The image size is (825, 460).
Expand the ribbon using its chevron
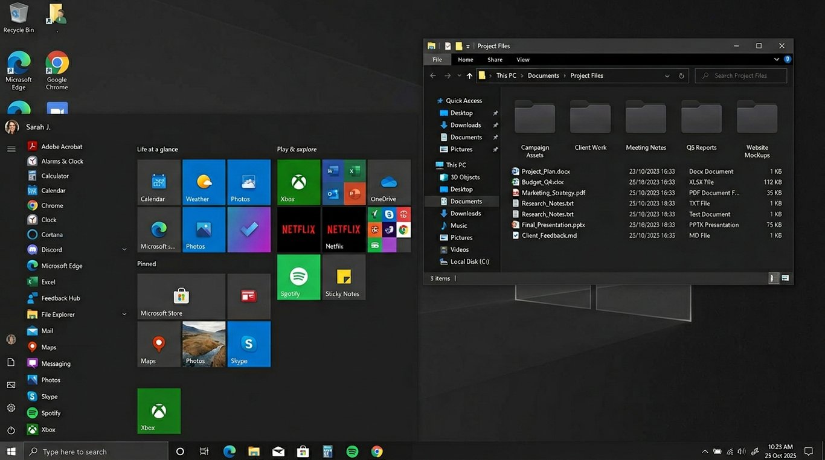[x=776, y=59]
